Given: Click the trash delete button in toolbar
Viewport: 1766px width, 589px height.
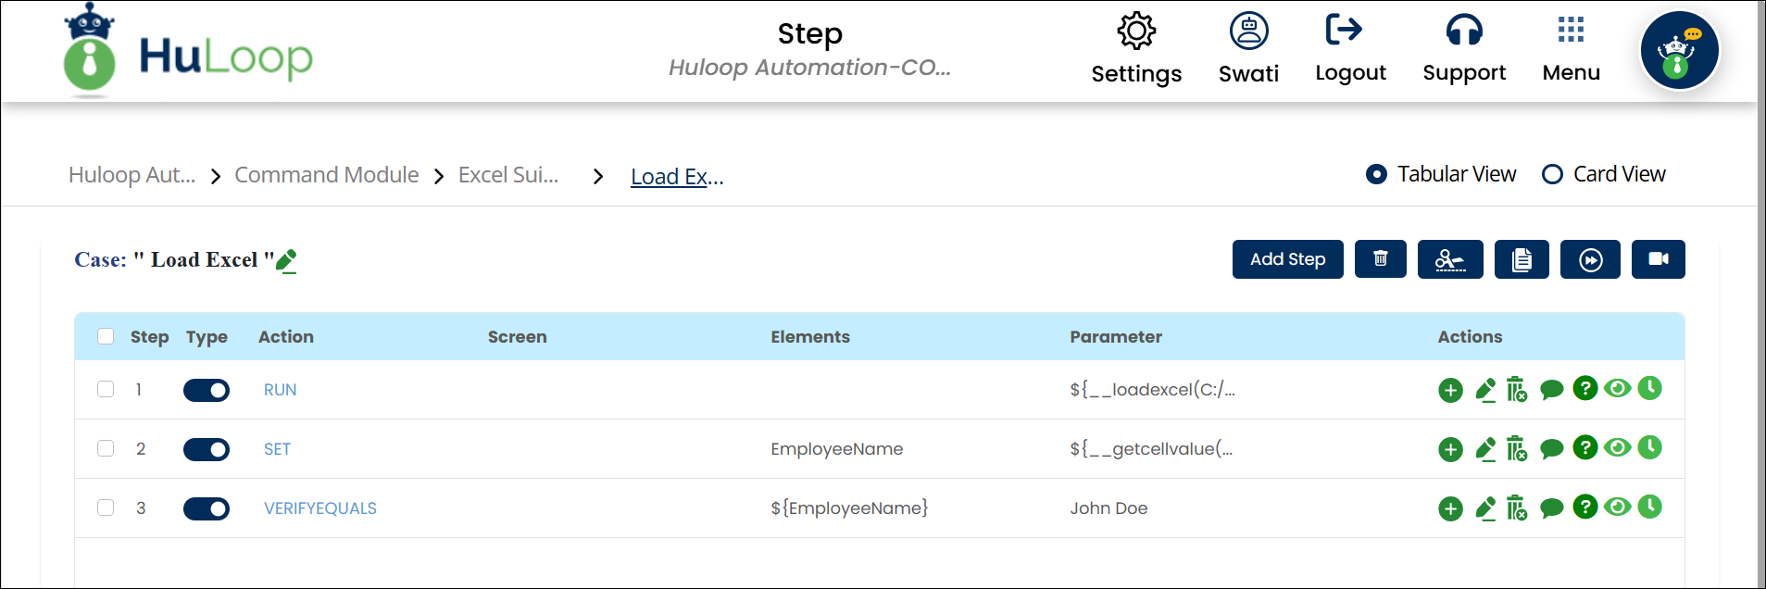Looking at the screenshot, I should (x=1380, y=259).
